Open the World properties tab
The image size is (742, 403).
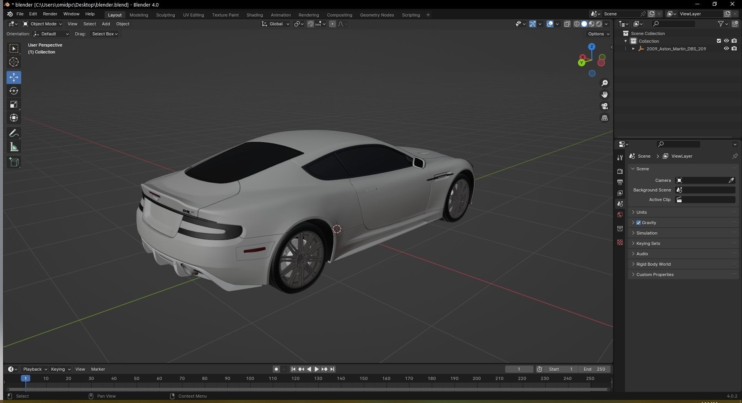click(620, 215)
